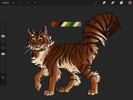Click the color palette strip on canvas
The height and width of the screenshot is (100, 133).
66,24
